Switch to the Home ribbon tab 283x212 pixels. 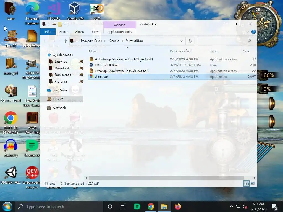[63, 32]
